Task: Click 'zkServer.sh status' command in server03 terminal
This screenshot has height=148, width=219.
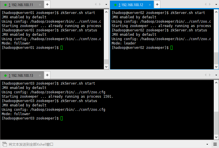Action: 79,101
